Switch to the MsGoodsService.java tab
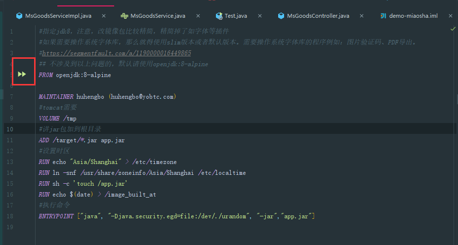This screenshot has width=458, height=245. 158,16
